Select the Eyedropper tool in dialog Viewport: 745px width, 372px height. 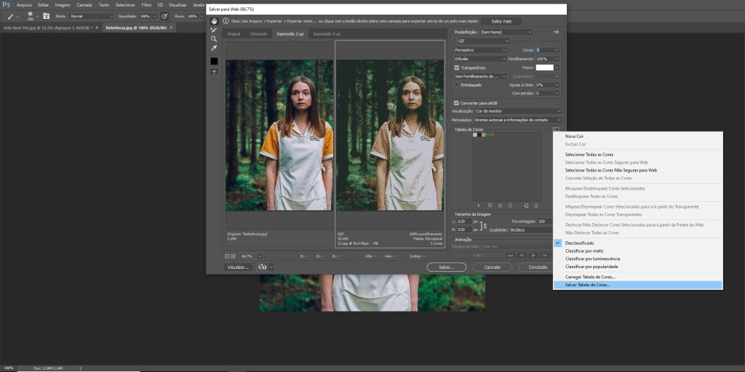214,48
